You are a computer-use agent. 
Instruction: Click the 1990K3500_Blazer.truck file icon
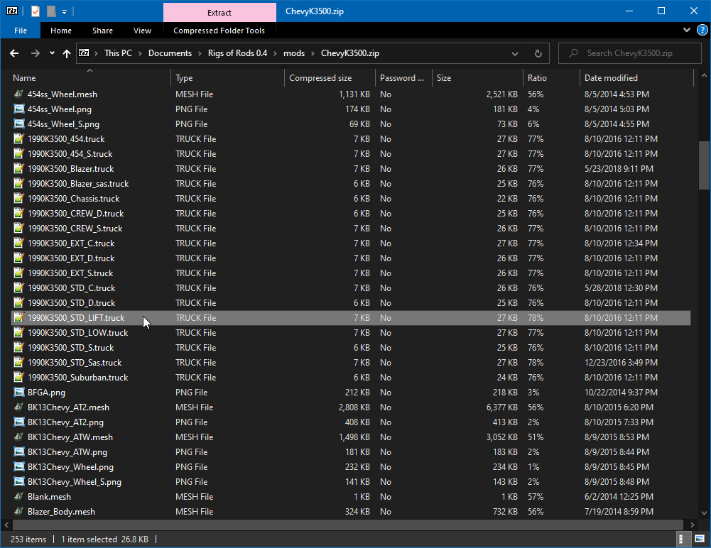coord(18,169)
